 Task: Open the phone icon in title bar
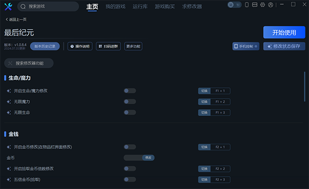(x=247, y=5)
